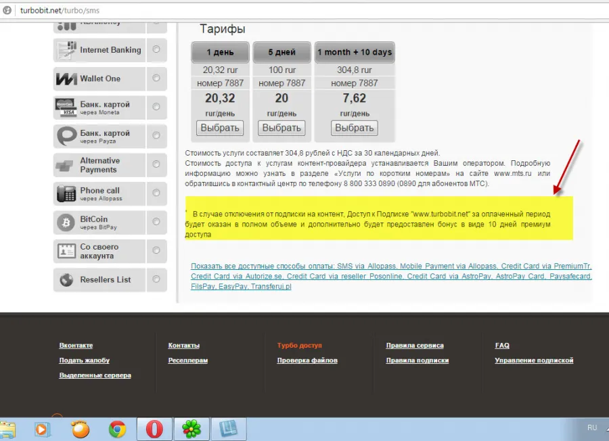Click the Alternative Payments icon
609x441 pixels.
[x=64, y=166]
